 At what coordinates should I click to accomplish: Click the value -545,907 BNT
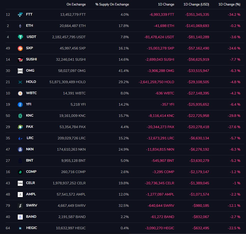click(x=163, y=161)
